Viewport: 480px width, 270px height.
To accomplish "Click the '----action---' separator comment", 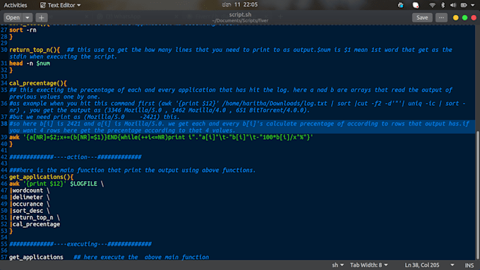I will (76, 157).
